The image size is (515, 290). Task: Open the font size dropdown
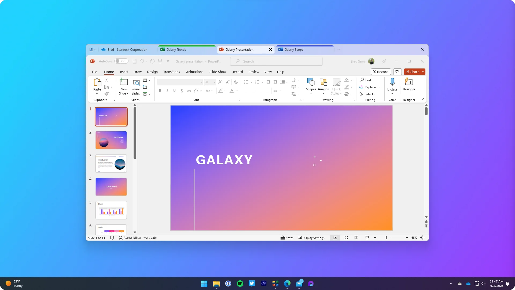pos(214,82)
